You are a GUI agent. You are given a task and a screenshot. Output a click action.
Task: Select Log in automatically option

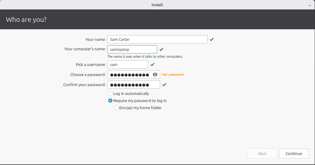pos(129,93)
